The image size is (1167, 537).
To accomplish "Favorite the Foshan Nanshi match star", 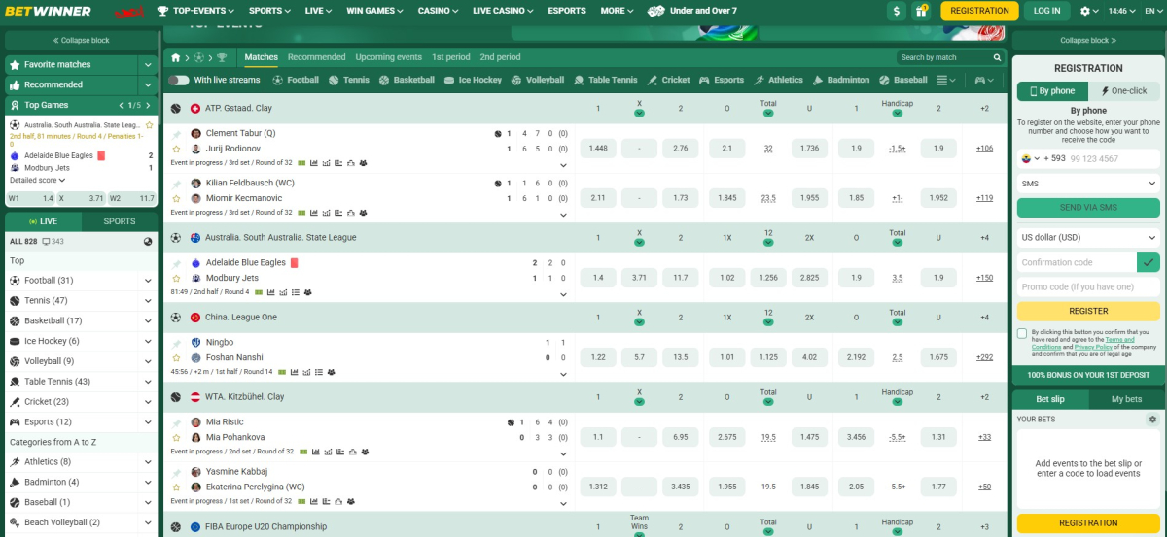I will 176,357.
